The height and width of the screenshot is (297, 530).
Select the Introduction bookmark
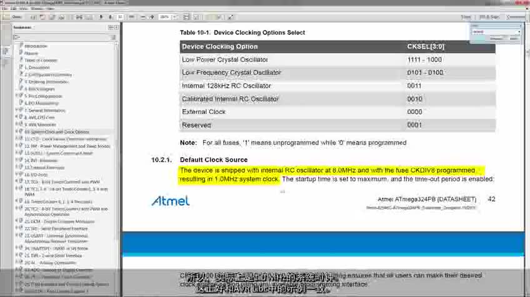(36, 46)
